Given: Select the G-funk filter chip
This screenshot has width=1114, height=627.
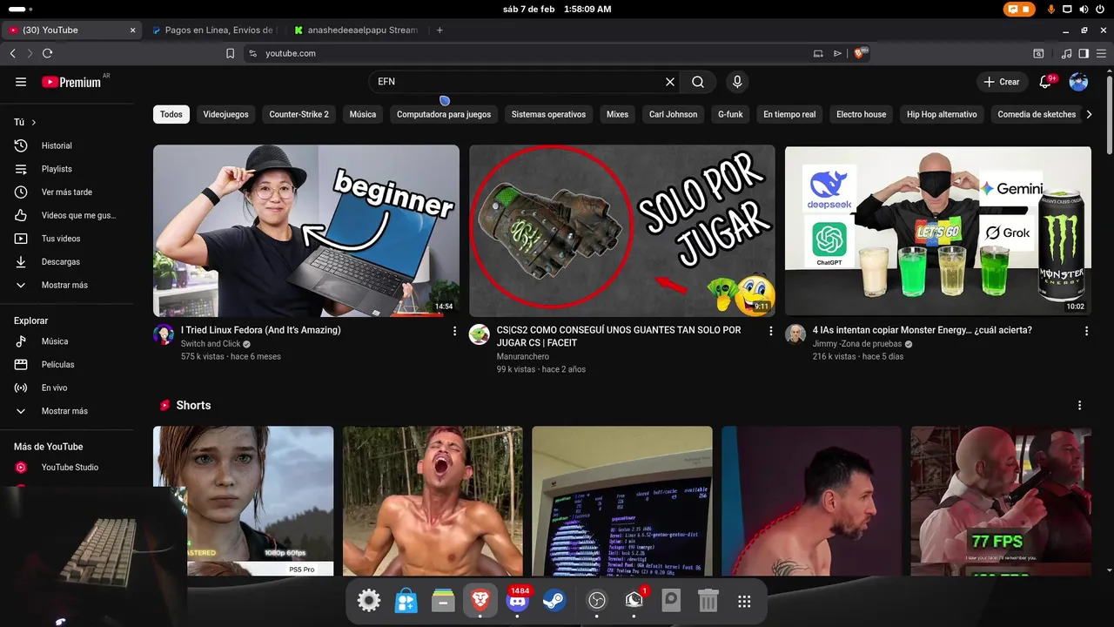Looking at the screenshot, I should 730,114.
